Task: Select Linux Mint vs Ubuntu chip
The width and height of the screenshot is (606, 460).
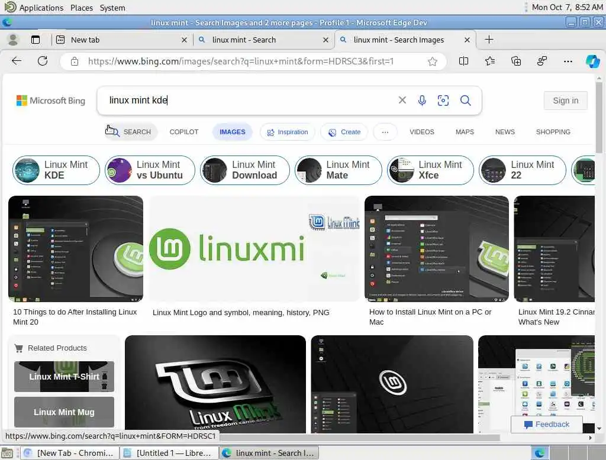Action: (x=150, y=170)
